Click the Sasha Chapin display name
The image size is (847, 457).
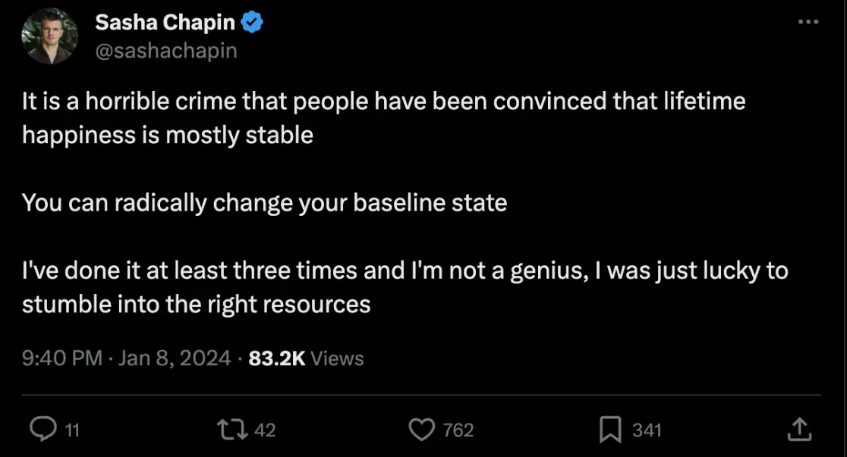coord(165,23)
